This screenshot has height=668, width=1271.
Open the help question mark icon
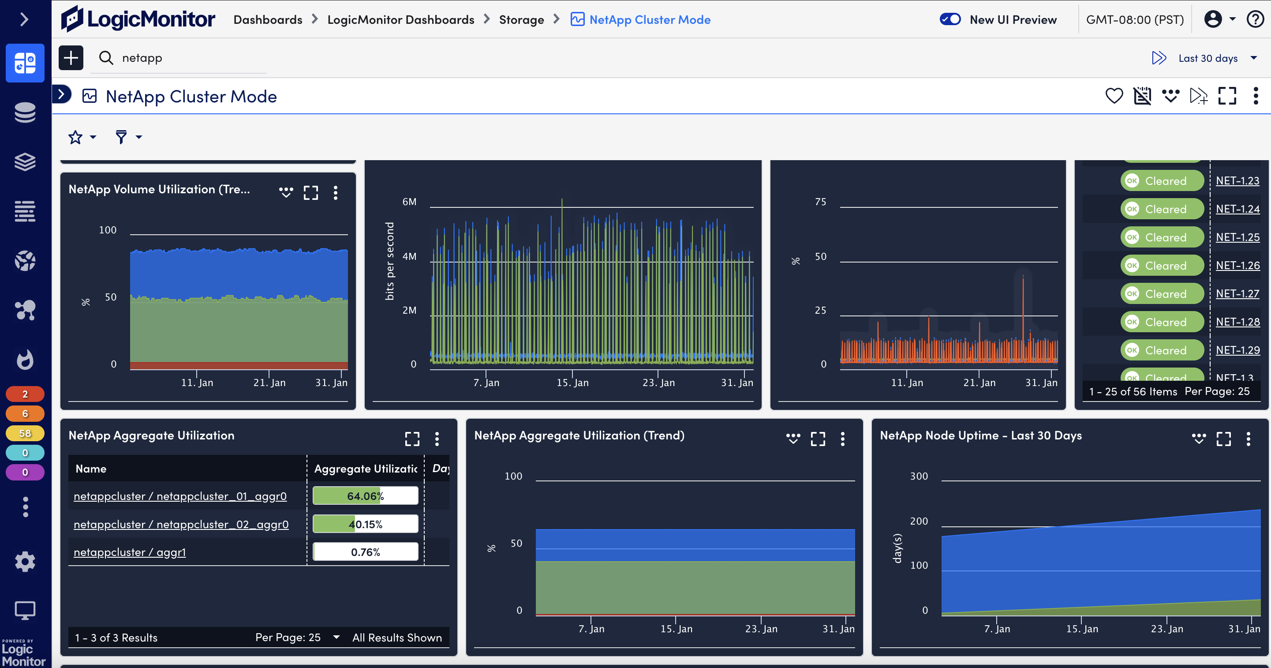(1255, 20)
